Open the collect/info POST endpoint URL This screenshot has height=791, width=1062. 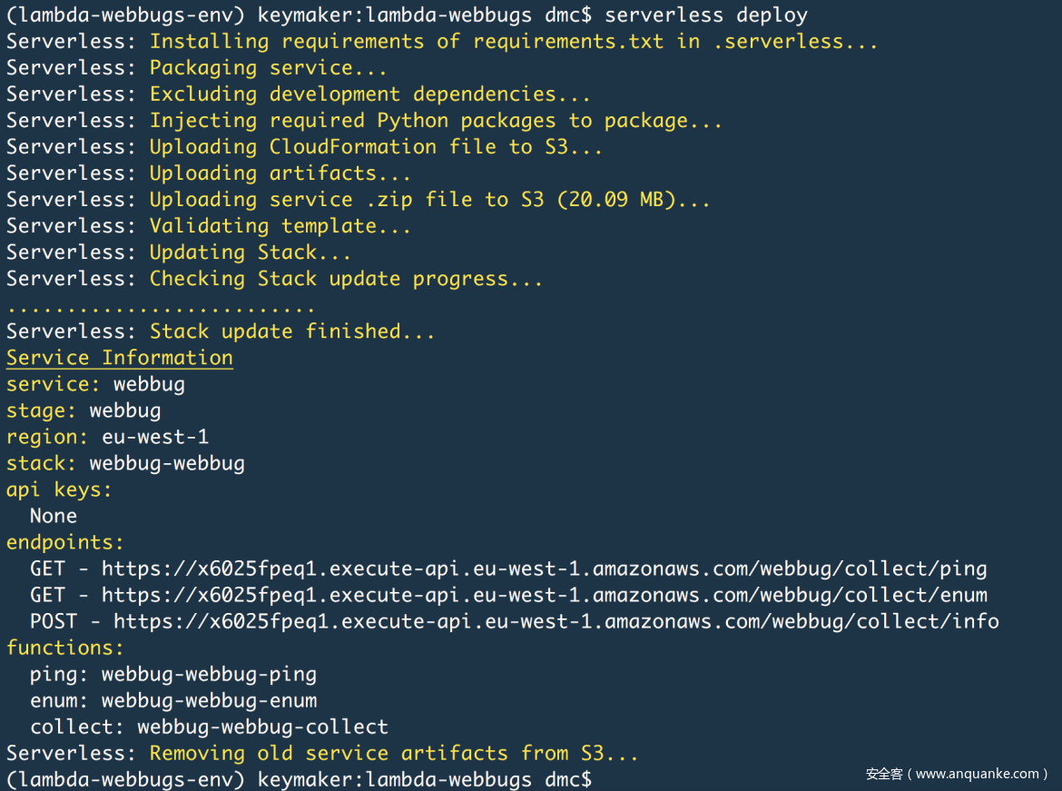(556, 622)
